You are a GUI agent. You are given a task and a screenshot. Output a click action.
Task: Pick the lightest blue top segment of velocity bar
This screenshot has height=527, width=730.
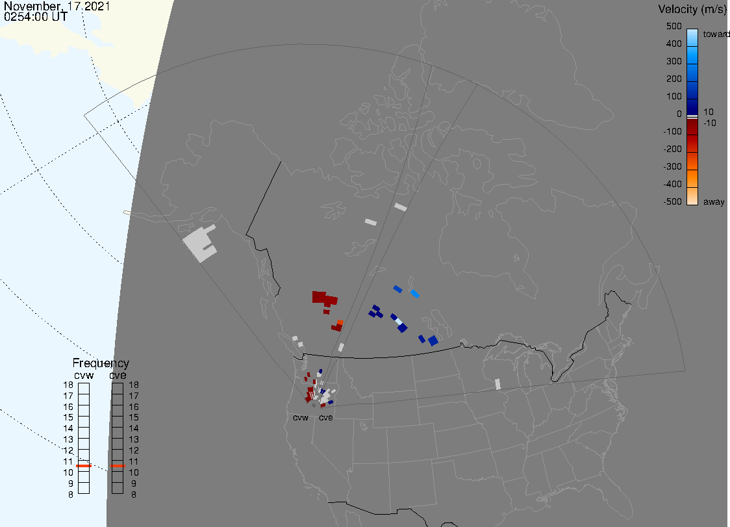point(692,35)
